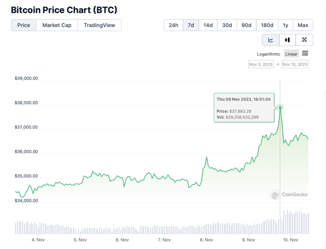Choose the 30d range button
326x249 pixels.
[227, 25]
